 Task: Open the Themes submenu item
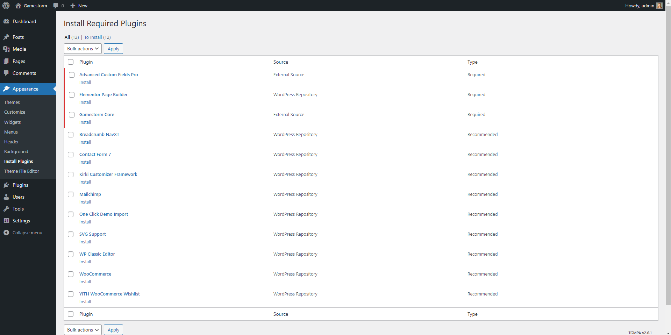(12, 102)
